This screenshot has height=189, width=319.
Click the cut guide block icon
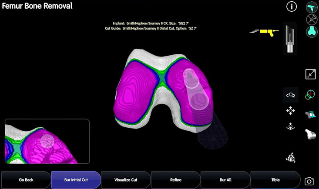click(310, 115)
